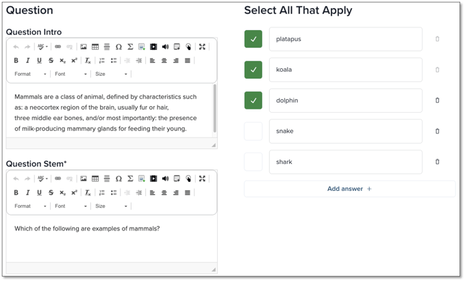
Task: Open the spell check dropdown in the Question Stem toolbar
Action: coord(42,178)
